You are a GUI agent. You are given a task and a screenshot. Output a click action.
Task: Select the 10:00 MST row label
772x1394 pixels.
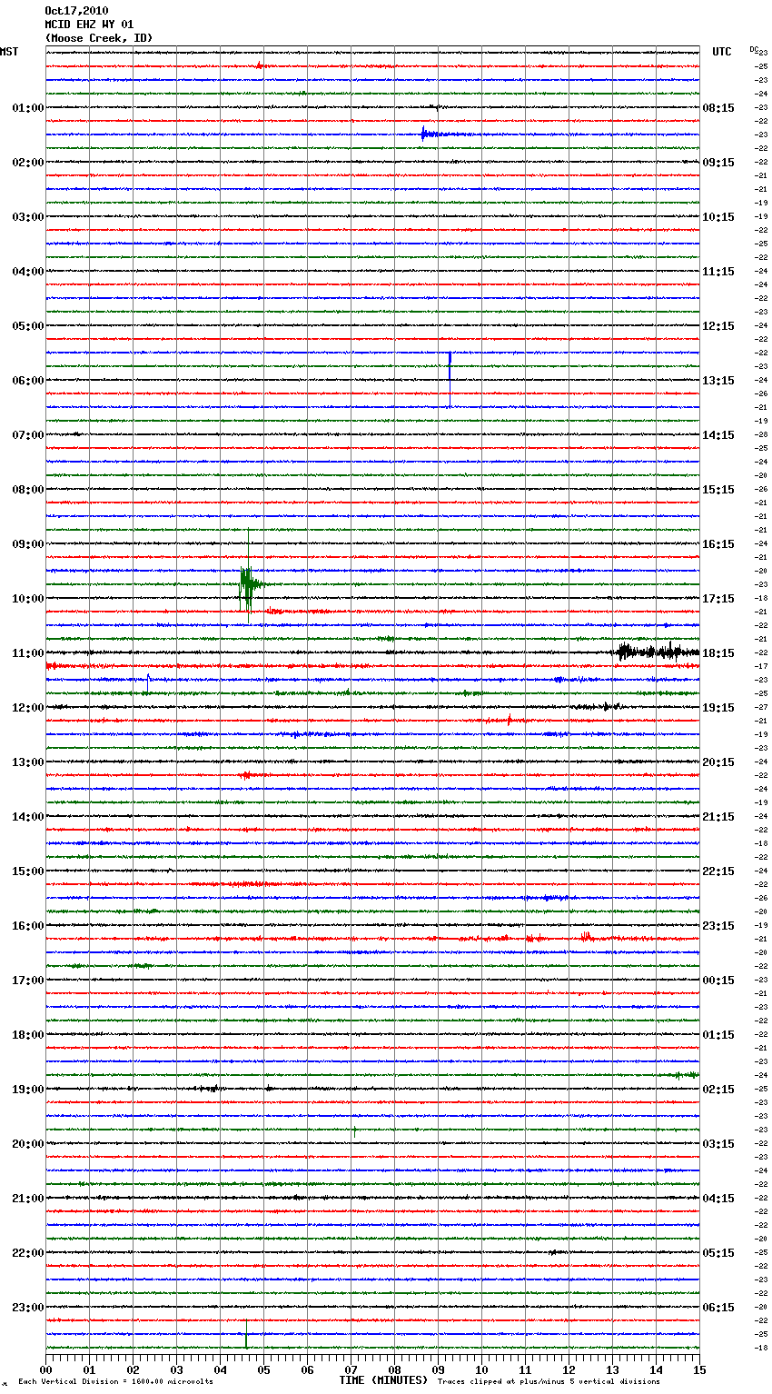pyautogui.click(x=27, y=598)
